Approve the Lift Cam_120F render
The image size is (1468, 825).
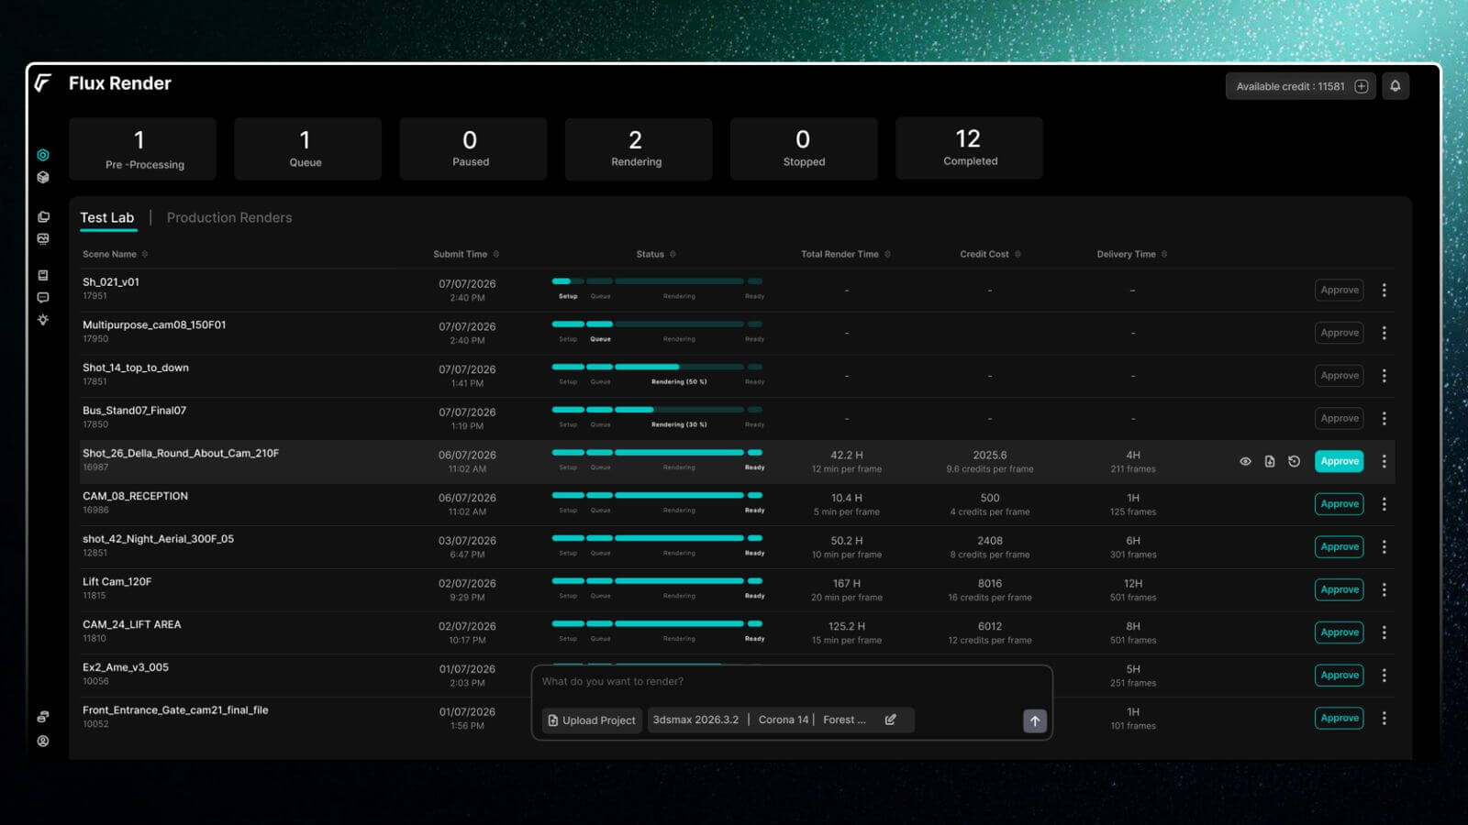[x=1340, y=589]
